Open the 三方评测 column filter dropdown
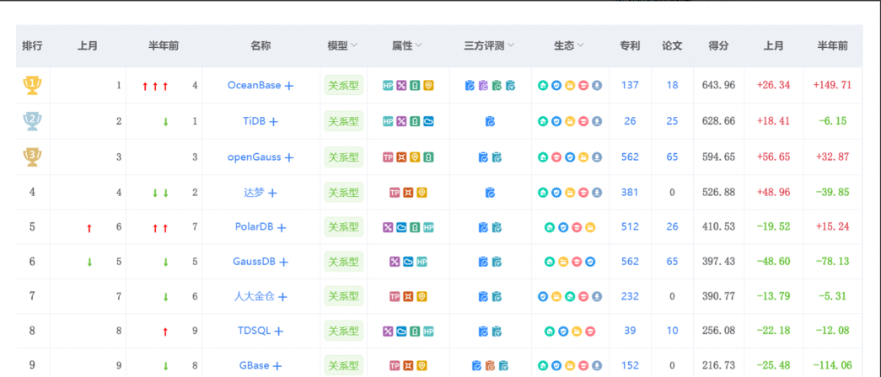 point(511,46)
